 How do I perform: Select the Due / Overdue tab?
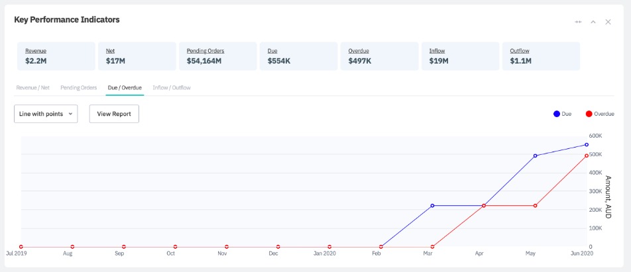coord(125,87)
